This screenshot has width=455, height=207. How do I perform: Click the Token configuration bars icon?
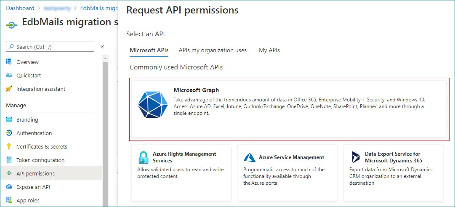pyautogui.click(x=9, y=160)
